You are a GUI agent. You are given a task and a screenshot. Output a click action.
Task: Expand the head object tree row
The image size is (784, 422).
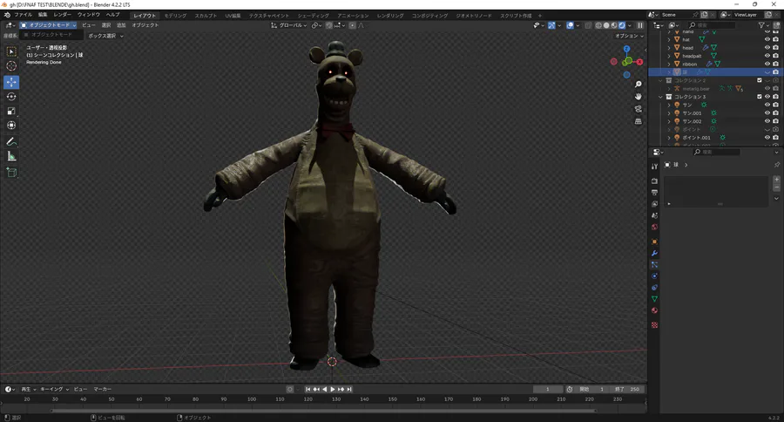coord(669,48)
